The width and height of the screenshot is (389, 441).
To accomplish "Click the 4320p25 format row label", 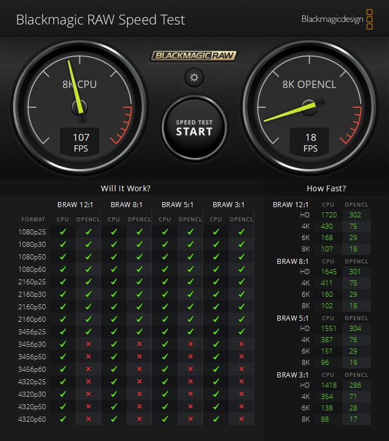I will (32, 381).
